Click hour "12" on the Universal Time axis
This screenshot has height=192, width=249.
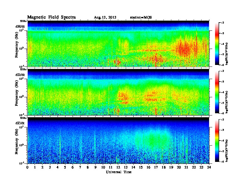pos(118,167)
